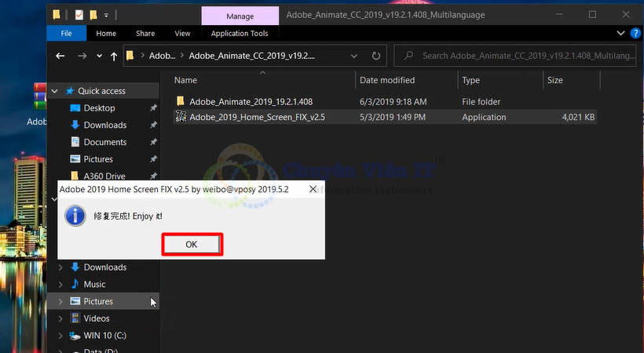Viewport: 644px width, 353px height.
Task: Open the recent locations dropdown
Action: click(x=99, y=56)
